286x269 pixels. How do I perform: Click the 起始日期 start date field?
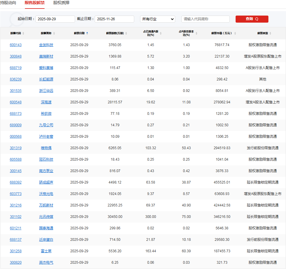tap(55, 19)
